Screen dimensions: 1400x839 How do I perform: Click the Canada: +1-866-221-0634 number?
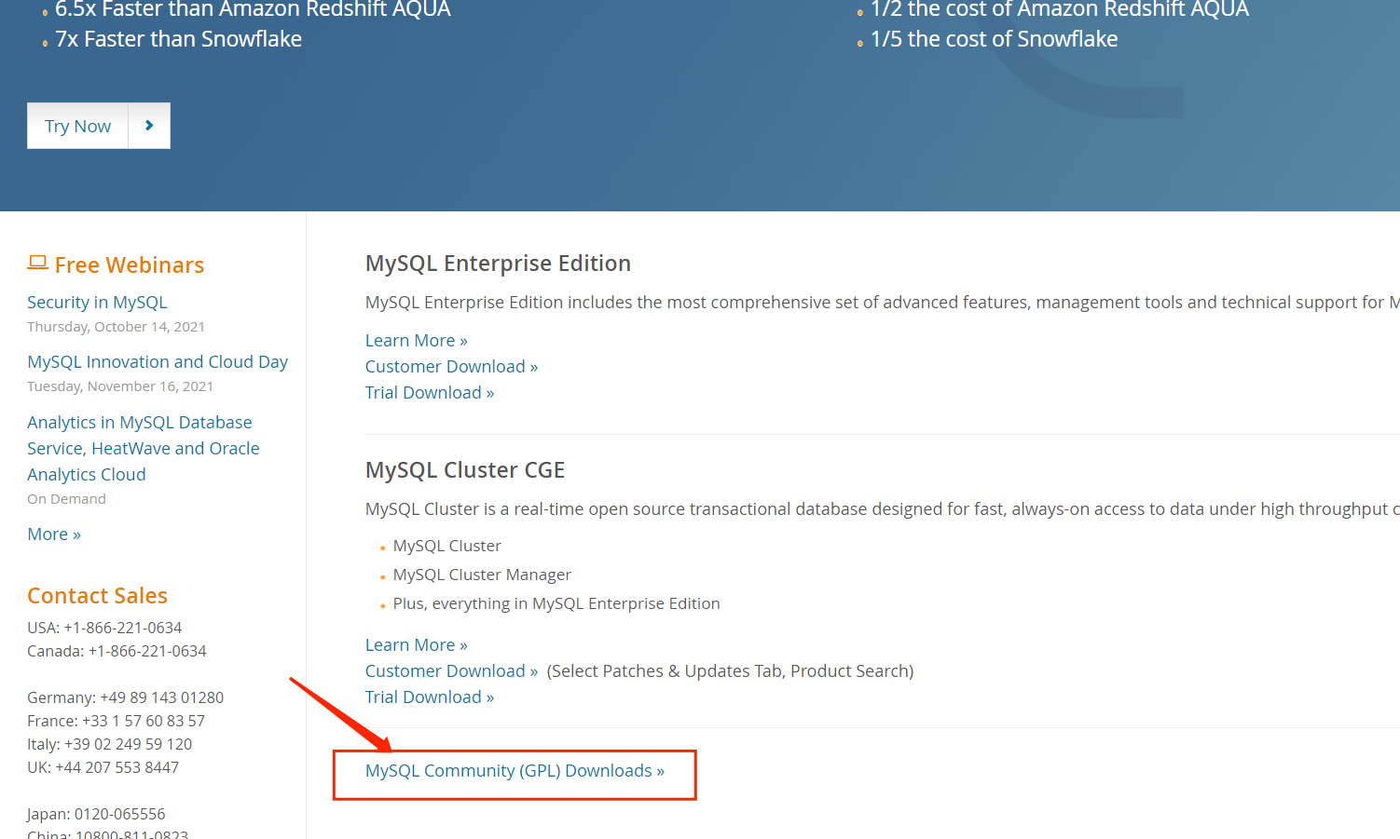tap(117, 652)
